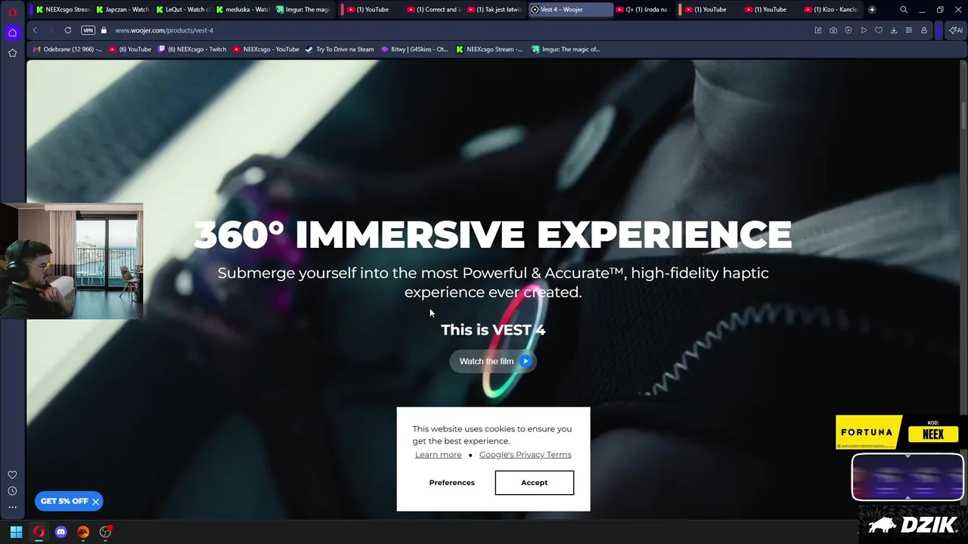The image size is (968, 544).
Task: Open the Bitwy | G4Skins bookmark
Action: [414, 49]
